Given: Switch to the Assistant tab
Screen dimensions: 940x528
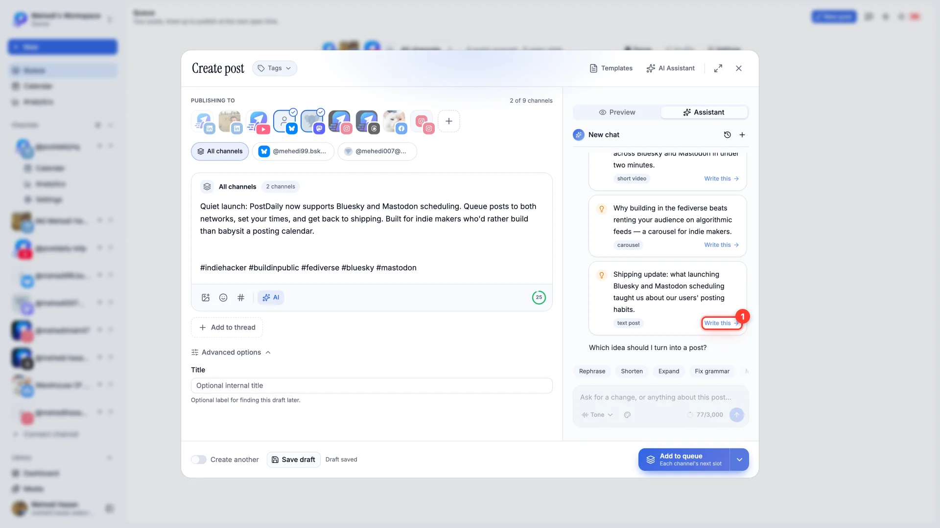Looking at the screenshot, I should 704,112.
